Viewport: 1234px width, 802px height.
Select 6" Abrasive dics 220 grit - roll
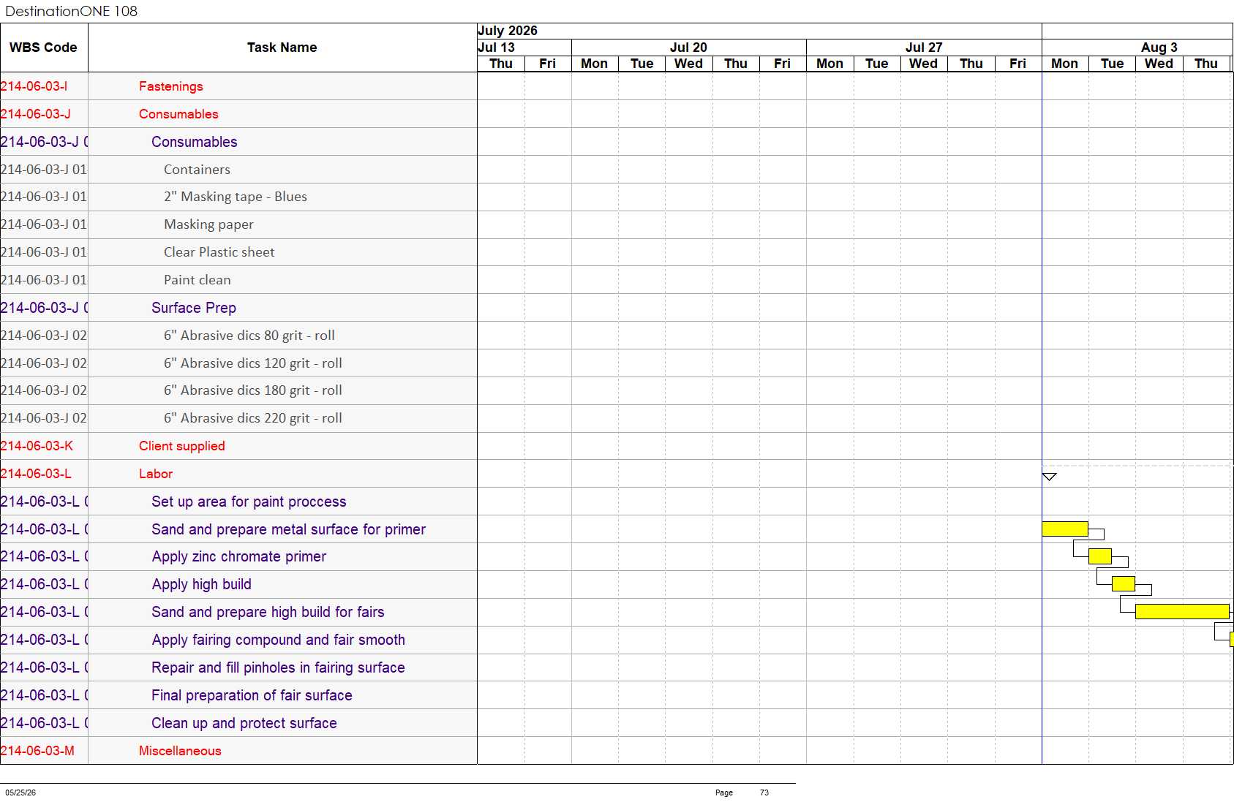coord(253,418)
